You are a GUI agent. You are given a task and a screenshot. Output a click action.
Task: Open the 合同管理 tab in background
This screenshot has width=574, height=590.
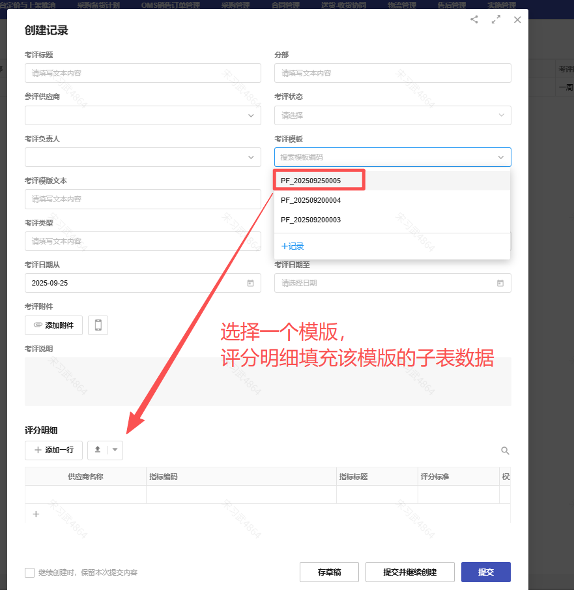(285, 5)
